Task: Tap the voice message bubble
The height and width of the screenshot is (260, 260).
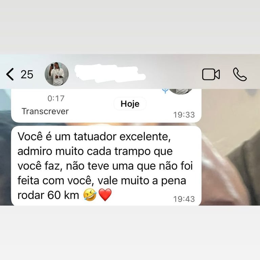Action: (106, 106)
